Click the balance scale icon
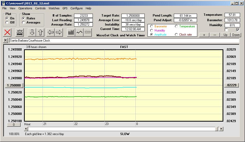The image size is (245, 142). (19, 32)
